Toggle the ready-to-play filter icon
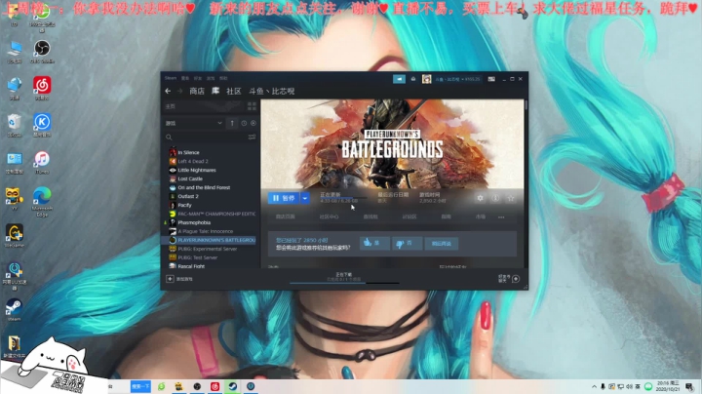Screen dimensions: 702x394 (253, 123)
